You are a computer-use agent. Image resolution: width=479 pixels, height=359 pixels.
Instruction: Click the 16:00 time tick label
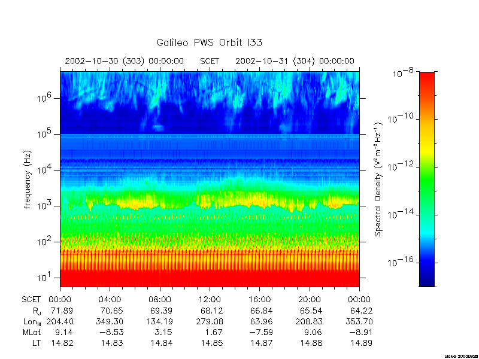point(260,300)
